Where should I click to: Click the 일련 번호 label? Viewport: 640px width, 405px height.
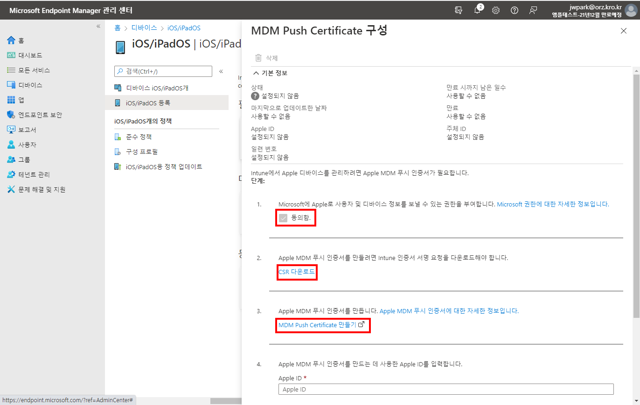(264, 149)
